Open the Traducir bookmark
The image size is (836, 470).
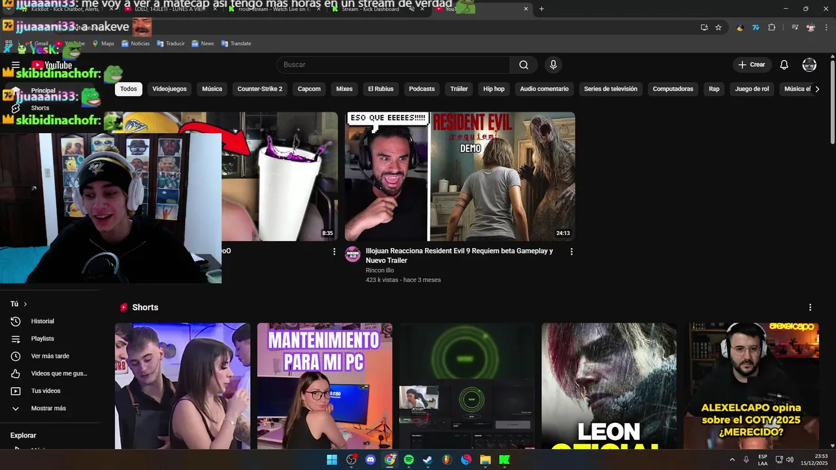click(x=171, y=44)
